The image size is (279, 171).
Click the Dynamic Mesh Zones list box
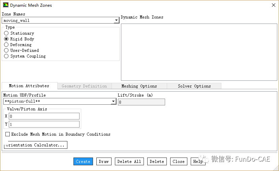[199, 52]
